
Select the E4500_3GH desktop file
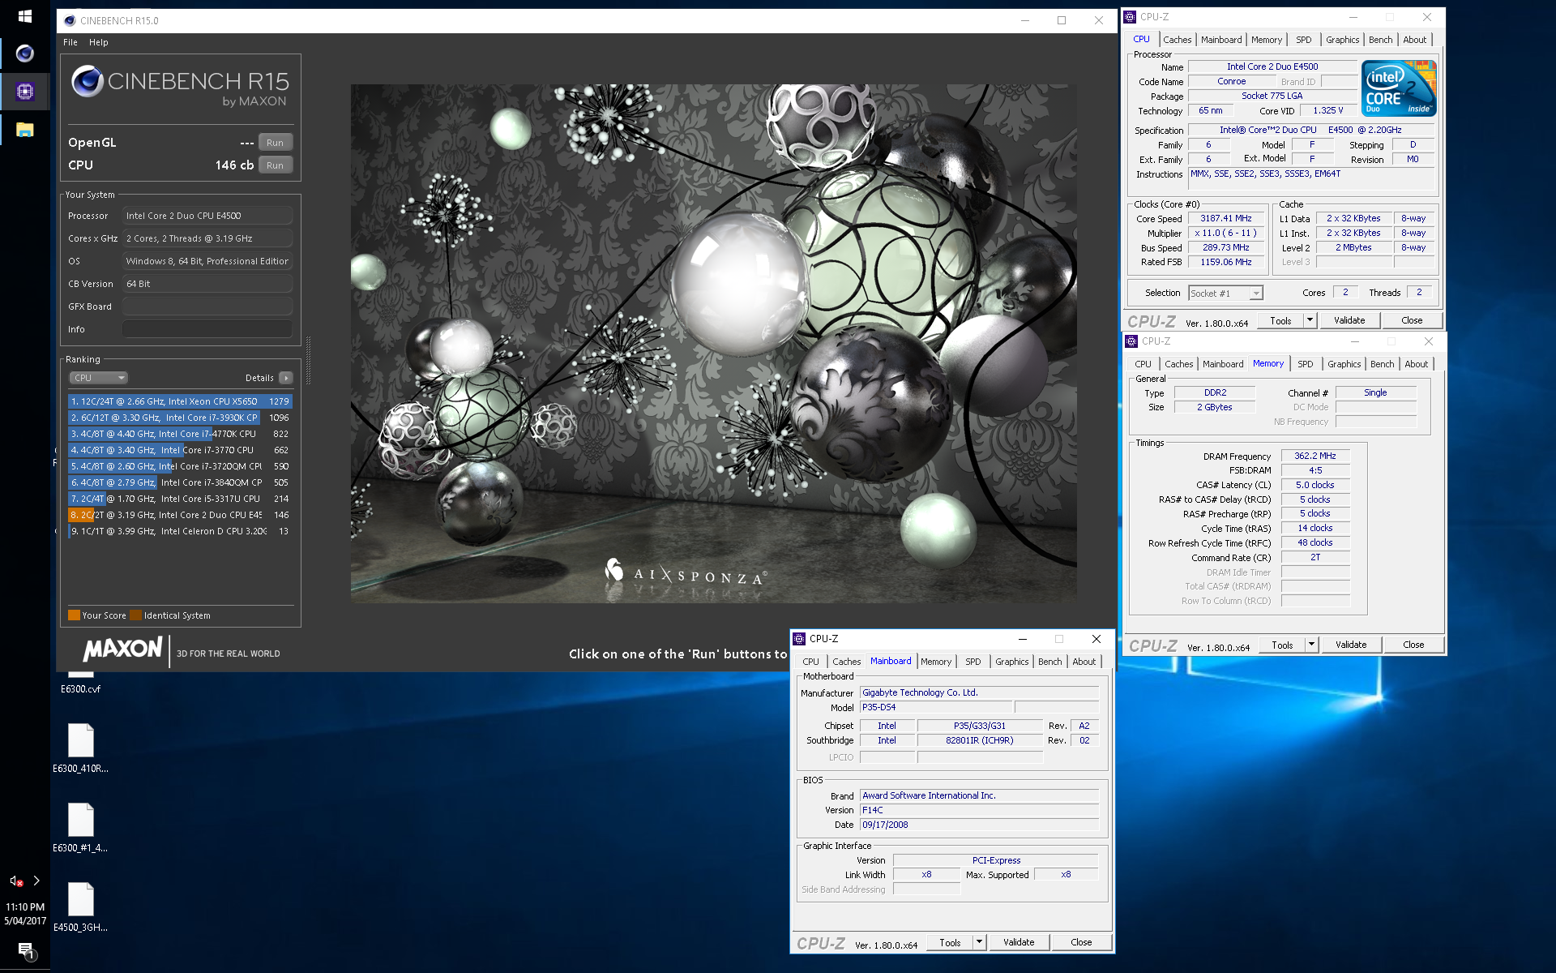point(80,907)
